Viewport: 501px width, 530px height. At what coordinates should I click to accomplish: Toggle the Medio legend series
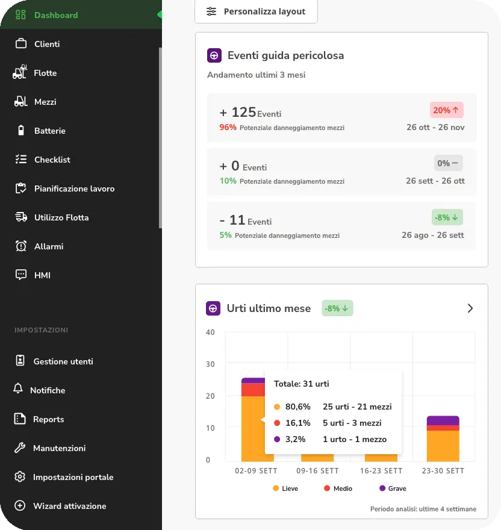(337, 488)
